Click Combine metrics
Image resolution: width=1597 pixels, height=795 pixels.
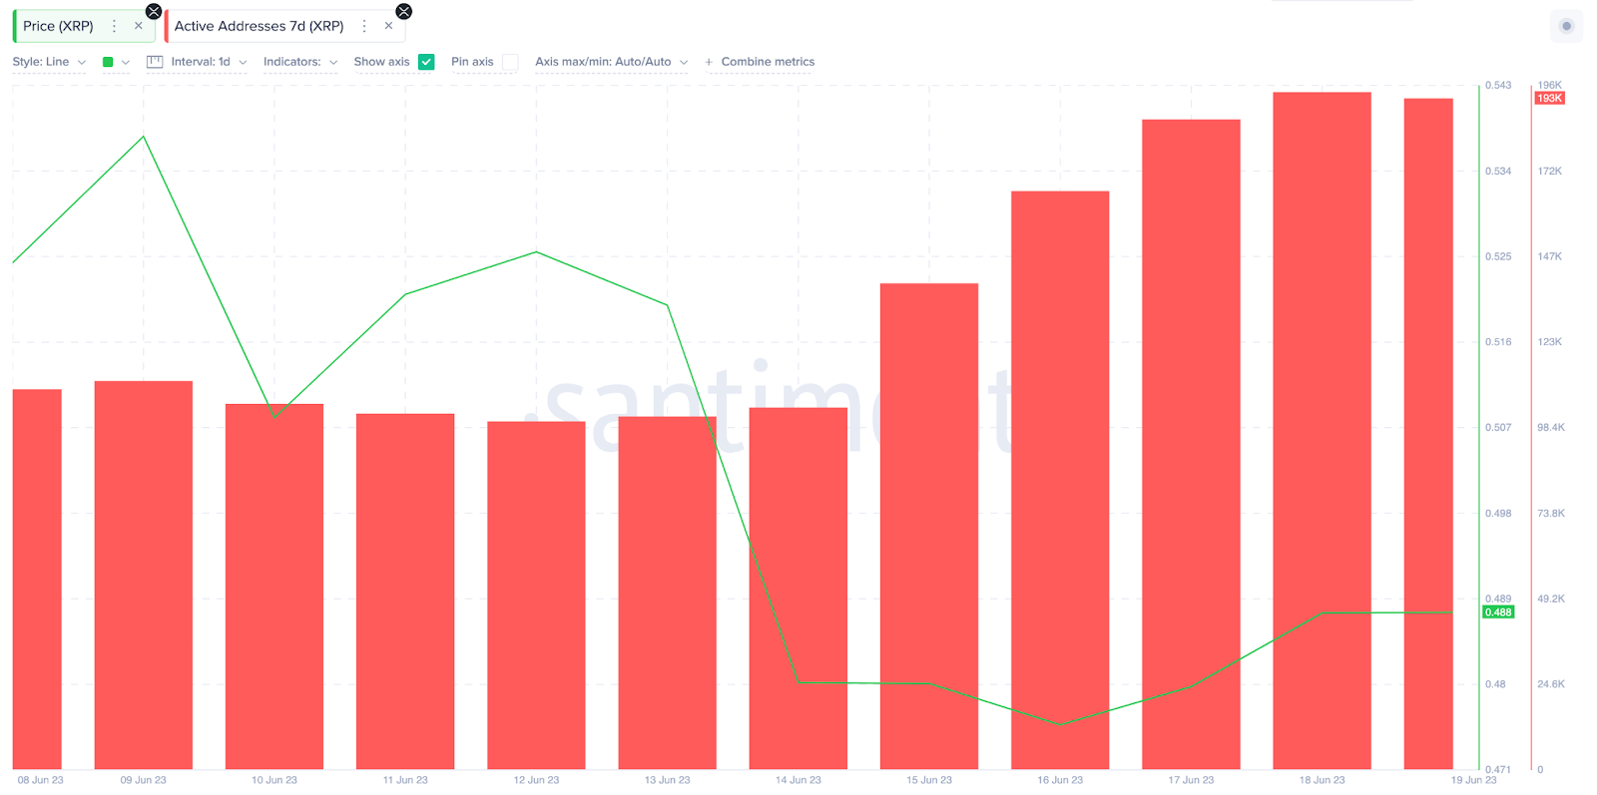point(768,62)
